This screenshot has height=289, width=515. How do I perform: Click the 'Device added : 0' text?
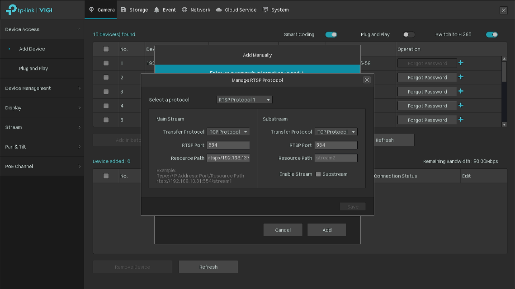[x=111, y=161]
